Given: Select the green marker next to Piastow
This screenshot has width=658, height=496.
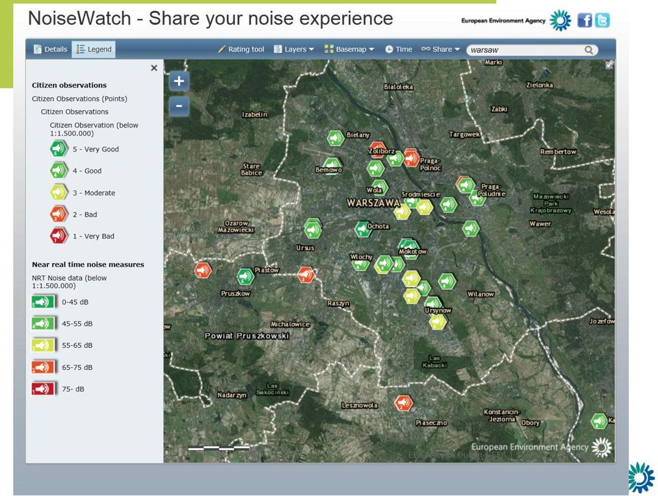Looking at the screenshot, I should coord(245,276).
